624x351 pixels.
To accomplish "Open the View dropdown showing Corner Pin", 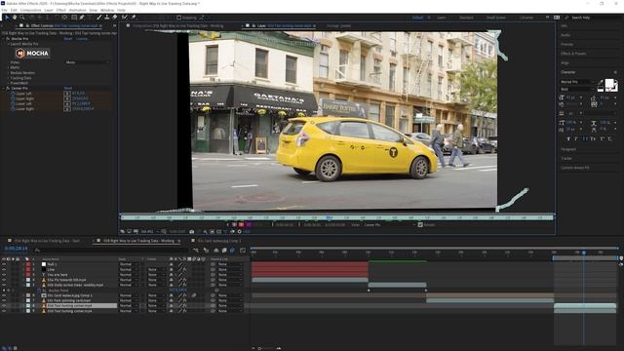I will pyautogui.click(x=389, y=225).
